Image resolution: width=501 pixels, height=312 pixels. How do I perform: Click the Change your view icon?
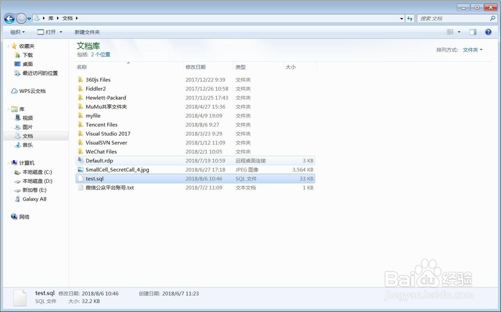pyautogui.click(x=450, y=31)
